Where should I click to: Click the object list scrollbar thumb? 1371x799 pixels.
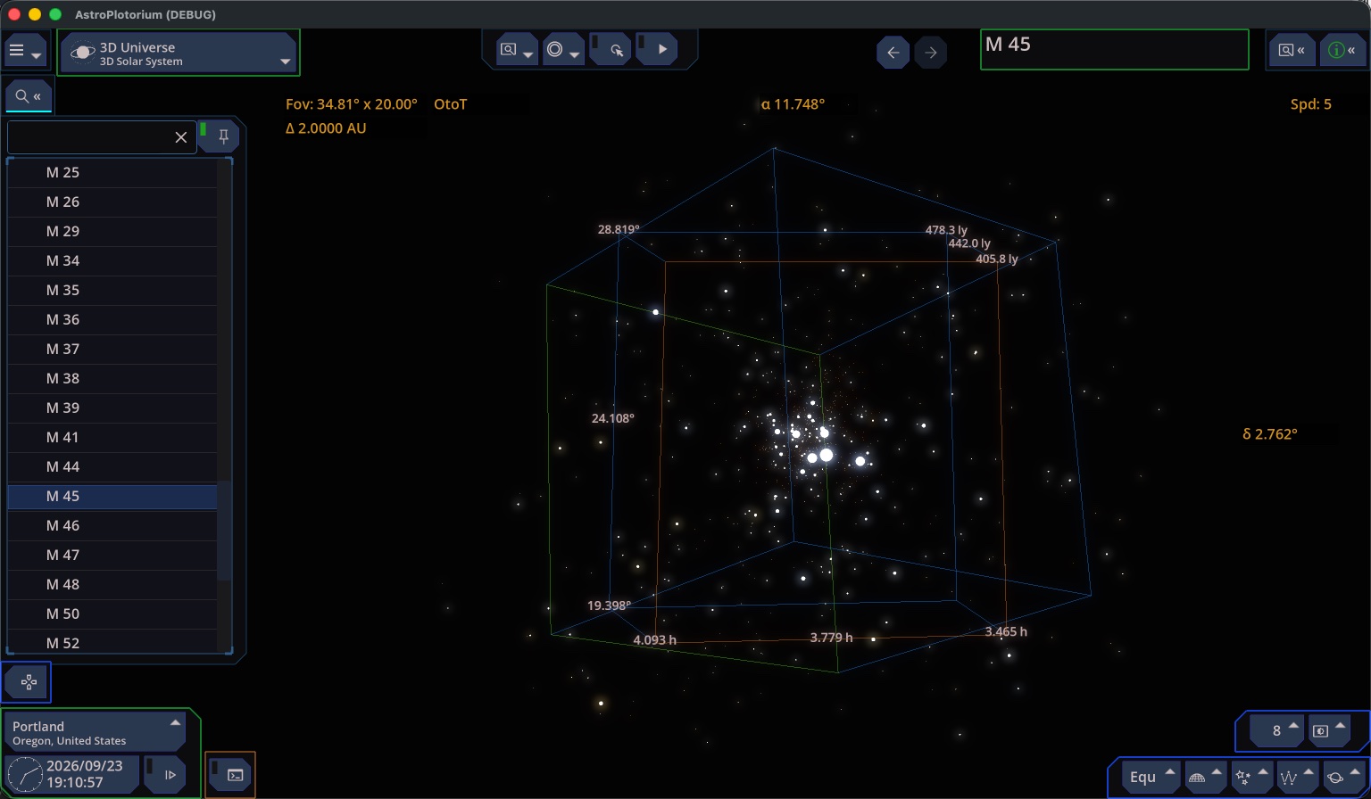click(224, 531)
